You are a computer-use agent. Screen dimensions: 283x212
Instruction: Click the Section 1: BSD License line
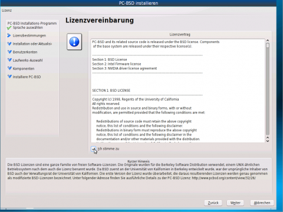pos(110,59)
